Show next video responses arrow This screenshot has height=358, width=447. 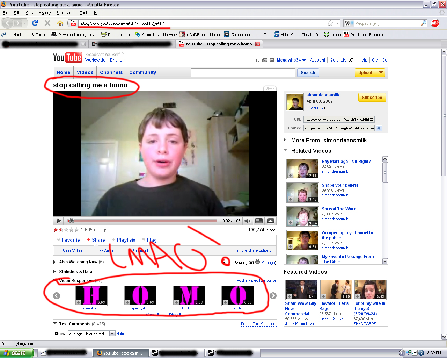(273, 296)
